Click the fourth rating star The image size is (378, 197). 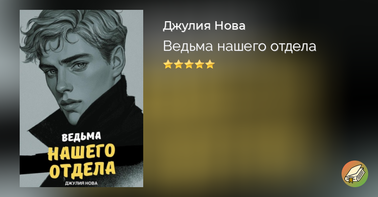point(199,65)
